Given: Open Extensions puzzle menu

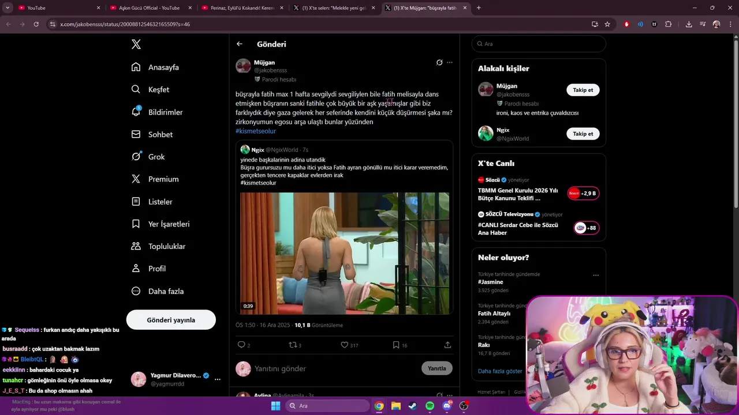Looking at the screenshot, I should click(669, 24).
